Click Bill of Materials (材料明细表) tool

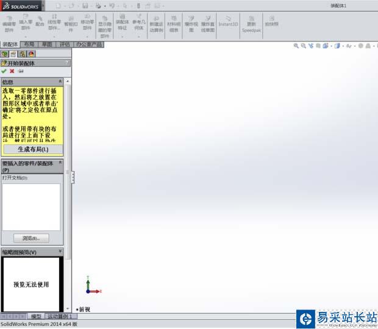coord(174,24)
